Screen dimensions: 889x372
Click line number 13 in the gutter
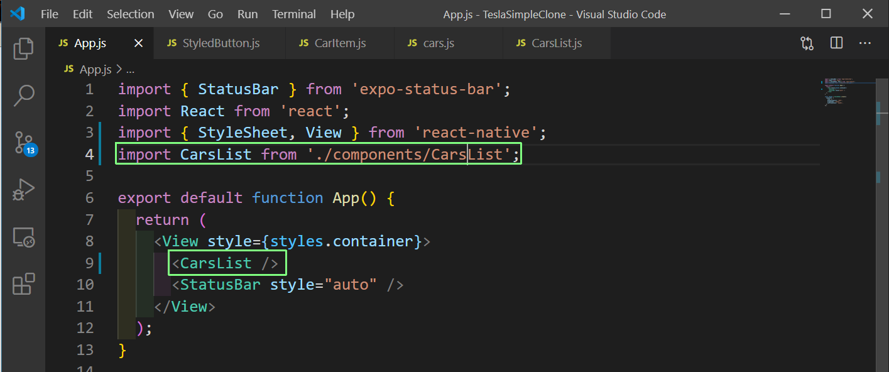tap(85, 350)
